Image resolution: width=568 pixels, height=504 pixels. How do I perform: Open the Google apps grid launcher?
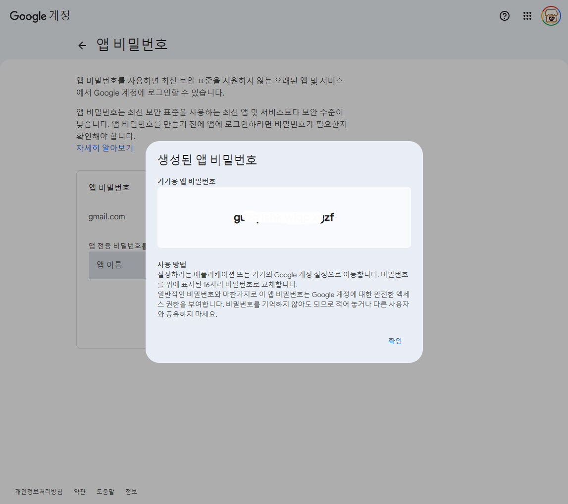[x=527, y=16]
